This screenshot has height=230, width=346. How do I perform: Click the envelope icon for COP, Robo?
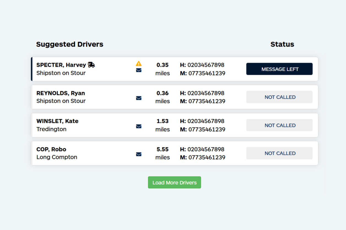click(139, 154)
